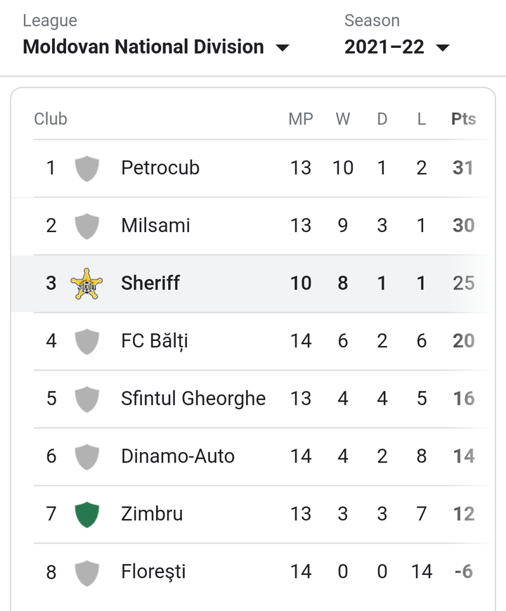Click the Petrocub club shield icon
506x611 pixels.
pos(86,168)
